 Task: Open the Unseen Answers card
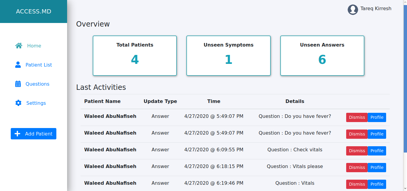(322, 56)
